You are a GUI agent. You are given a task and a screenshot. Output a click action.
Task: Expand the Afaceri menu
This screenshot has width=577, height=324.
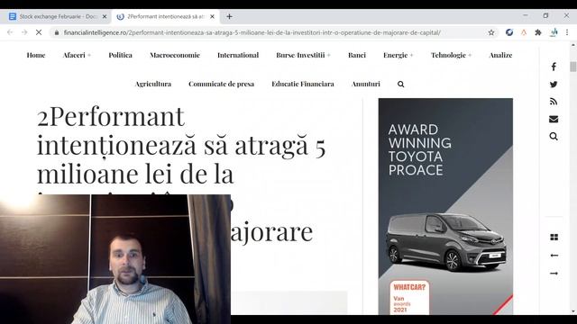tap(77, 55)
